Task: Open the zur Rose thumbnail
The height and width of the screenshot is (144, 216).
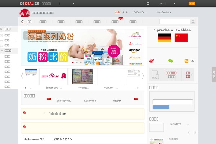Action: point(53,76)
